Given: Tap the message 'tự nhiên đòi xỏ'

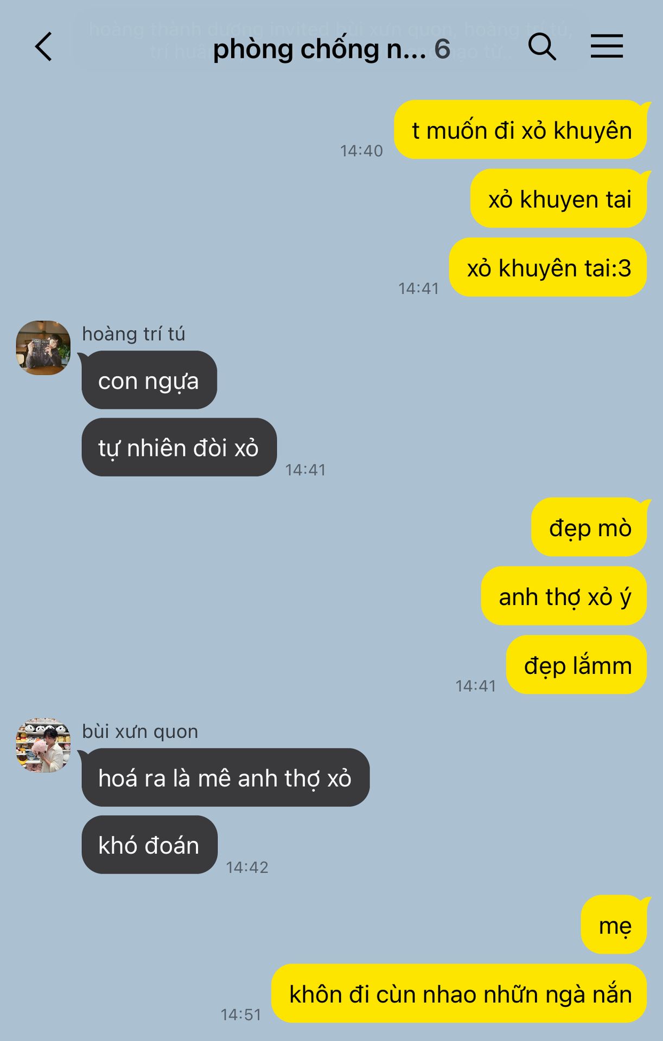Looking at the screenshot, I should [x=179, y=447].
